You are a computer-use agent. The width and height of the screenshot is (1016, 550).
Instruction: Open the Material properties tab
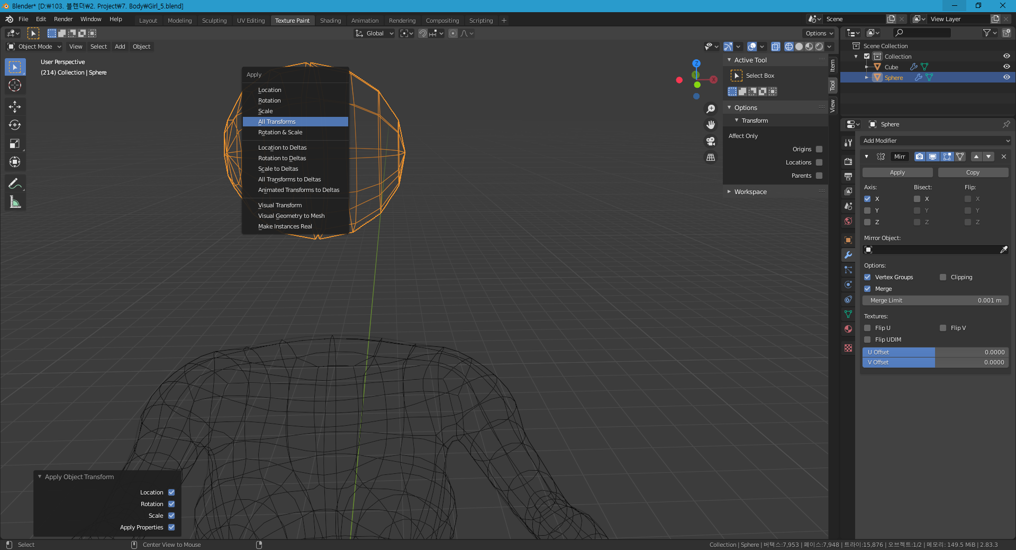[x=848, y=329]
